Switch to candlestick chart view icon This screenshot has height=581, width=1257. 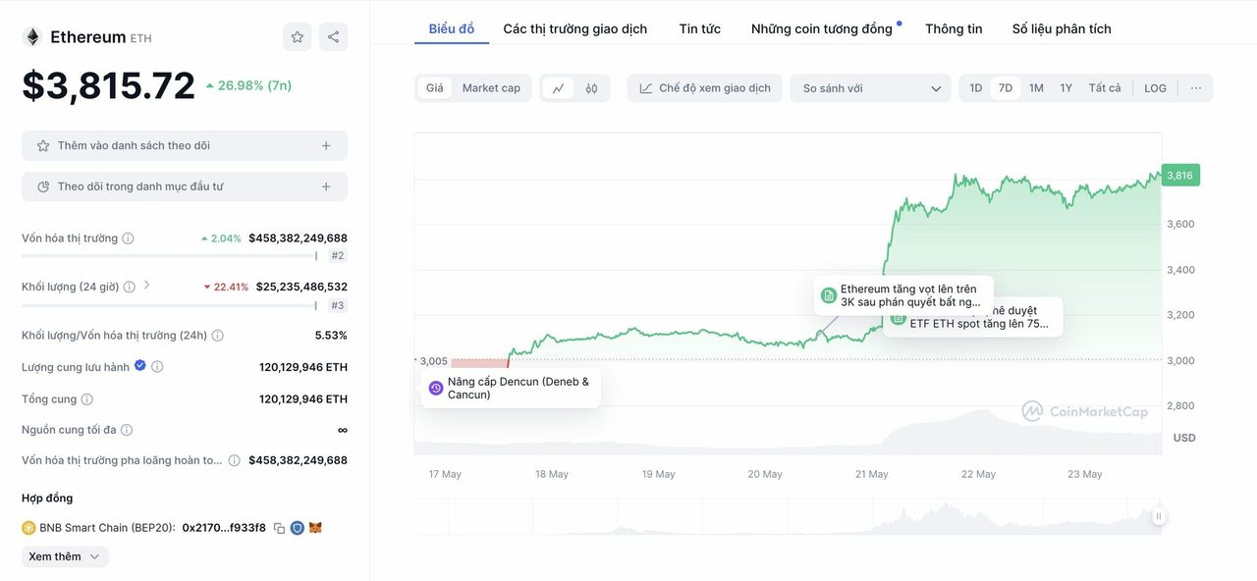click(591, 88)
